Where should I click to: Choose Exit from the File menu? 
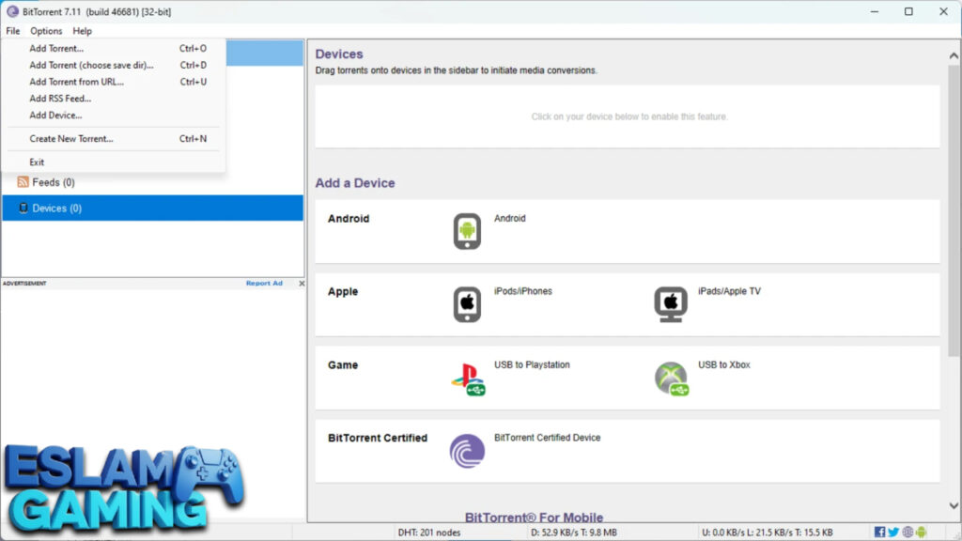tap(116, 162)
